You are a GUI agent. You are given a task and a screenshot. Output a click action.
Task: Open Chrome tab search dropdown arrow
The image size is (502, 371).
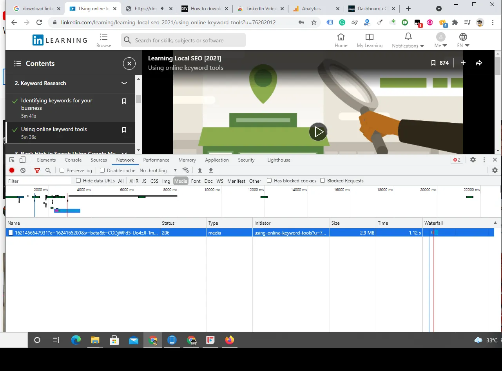click(x=439, y=9)
